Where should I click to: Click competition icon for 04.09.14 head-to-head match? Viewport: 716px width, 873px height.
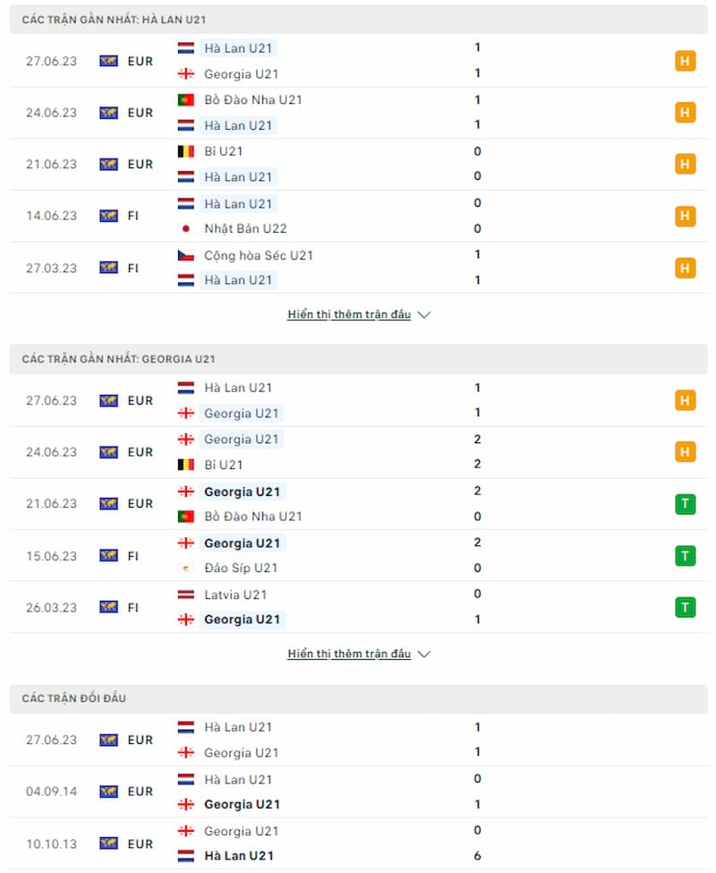[108, 792]
